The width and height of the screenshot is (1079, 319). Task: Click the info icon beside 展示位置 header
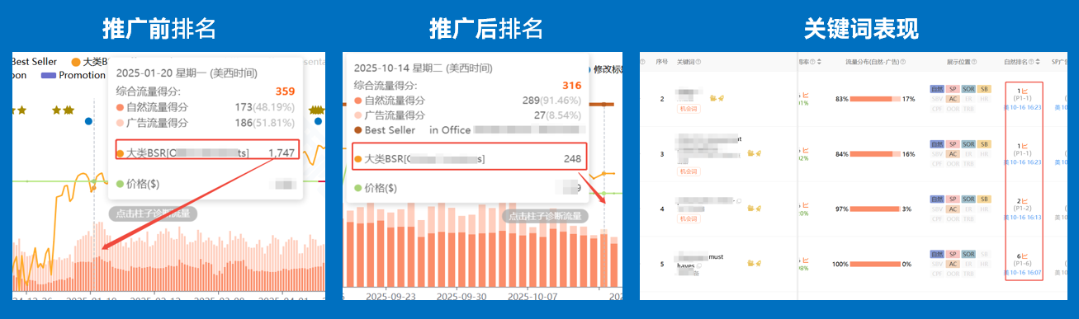[x=974, y=62]
